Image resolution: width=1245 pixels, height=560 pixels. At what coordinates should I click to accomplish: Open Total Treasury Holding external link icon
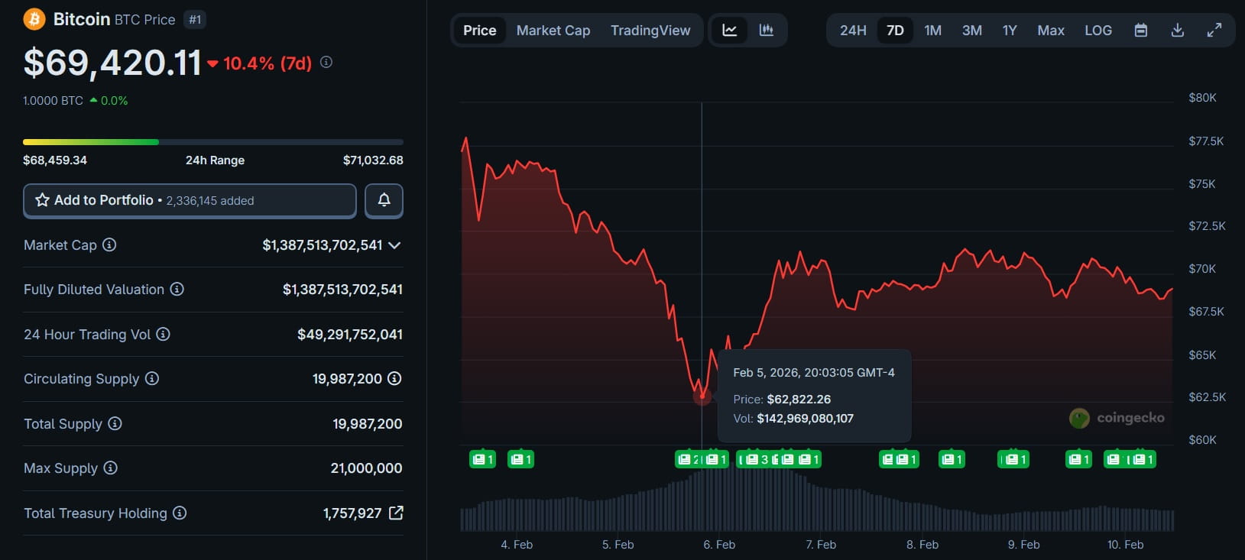pos(396,513)
